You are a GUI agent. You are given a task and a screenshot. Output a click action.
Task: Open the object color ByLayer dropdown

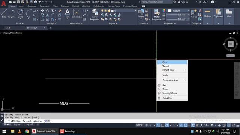pos(178,11)
